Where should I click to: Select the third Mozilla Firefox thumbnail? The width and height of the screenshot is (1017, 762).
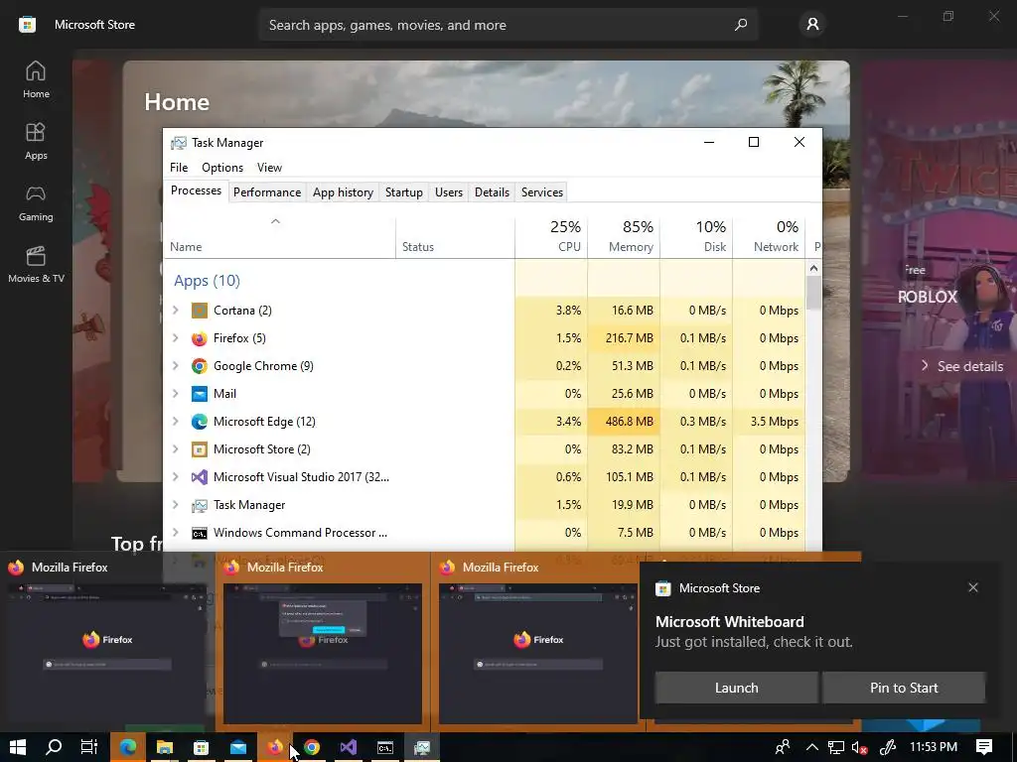(537, 642)
